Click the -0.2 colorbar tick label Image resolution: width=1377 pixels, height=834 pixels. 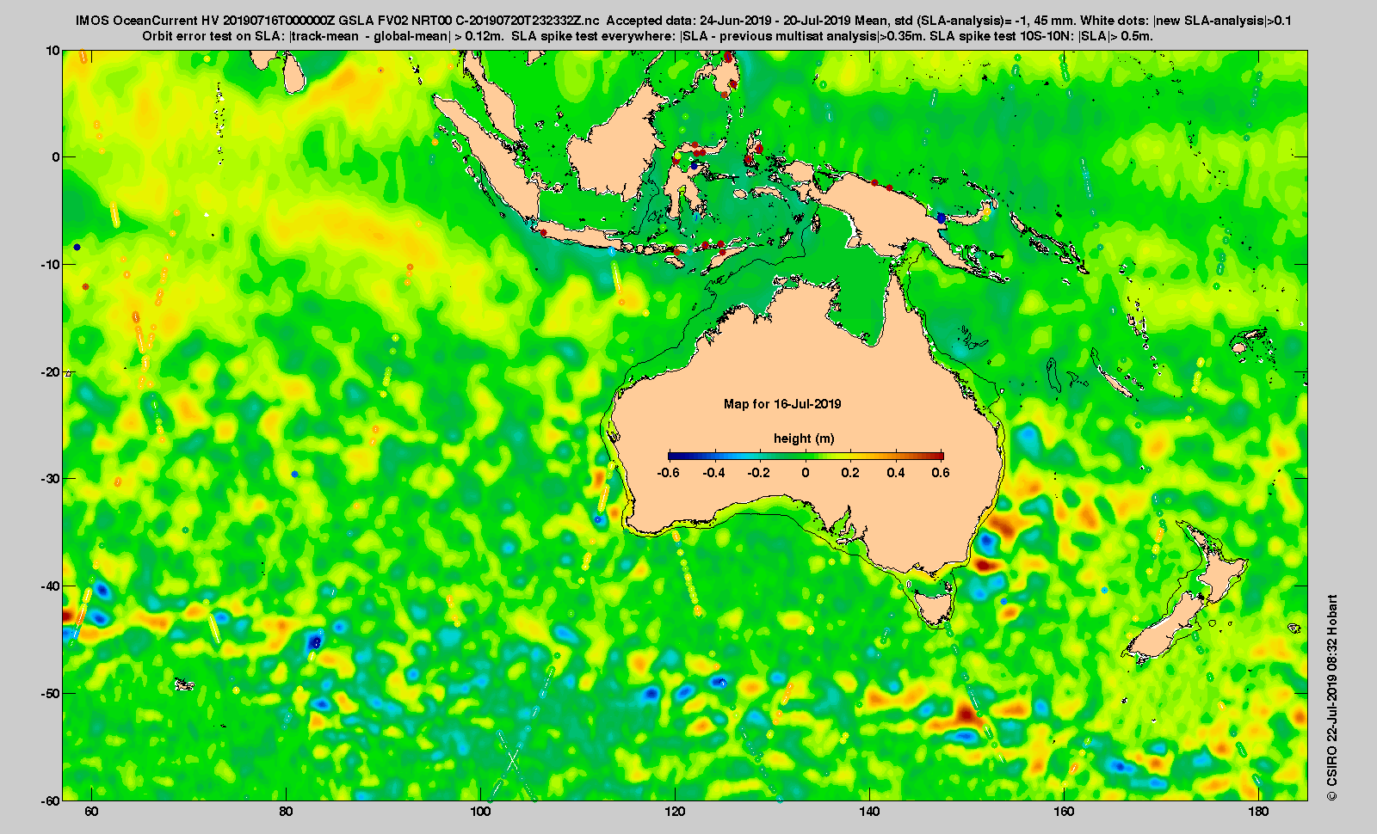759,473
